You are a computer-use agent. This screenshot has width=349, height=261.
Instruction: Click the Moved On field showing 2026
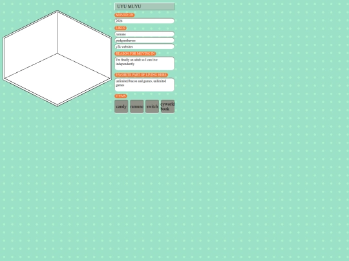[145, 21]
